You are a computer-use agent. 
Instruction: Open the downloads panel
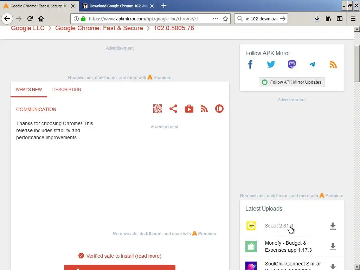click(317, 19)
